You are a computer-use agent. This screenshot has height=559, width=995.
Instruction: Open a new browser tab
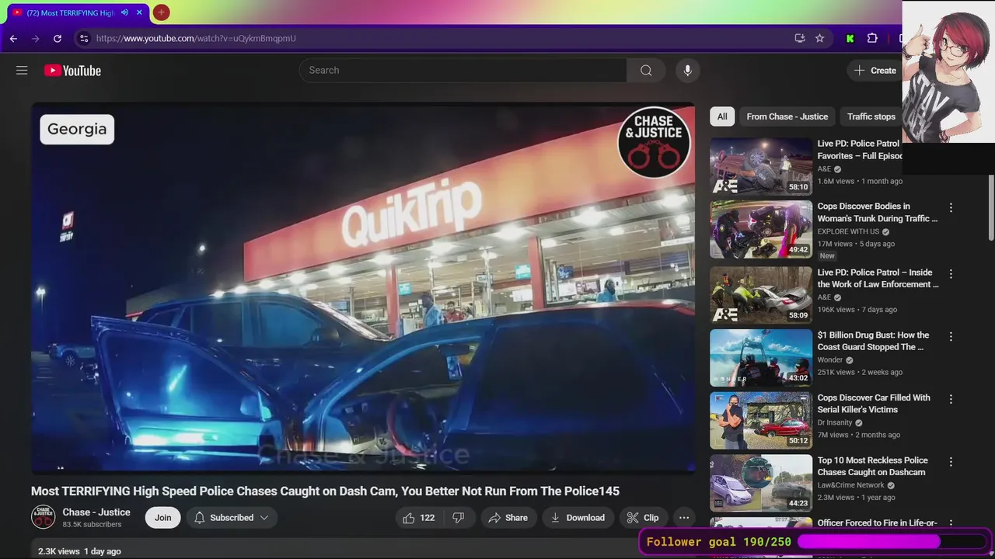click(161, 12)
